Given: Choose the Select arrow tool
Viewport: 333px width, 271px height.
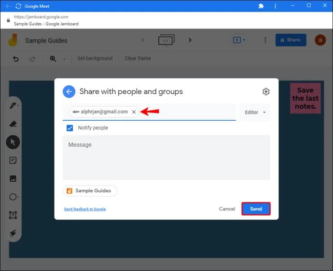Looking at the screenshot, I should click(13, 142).
